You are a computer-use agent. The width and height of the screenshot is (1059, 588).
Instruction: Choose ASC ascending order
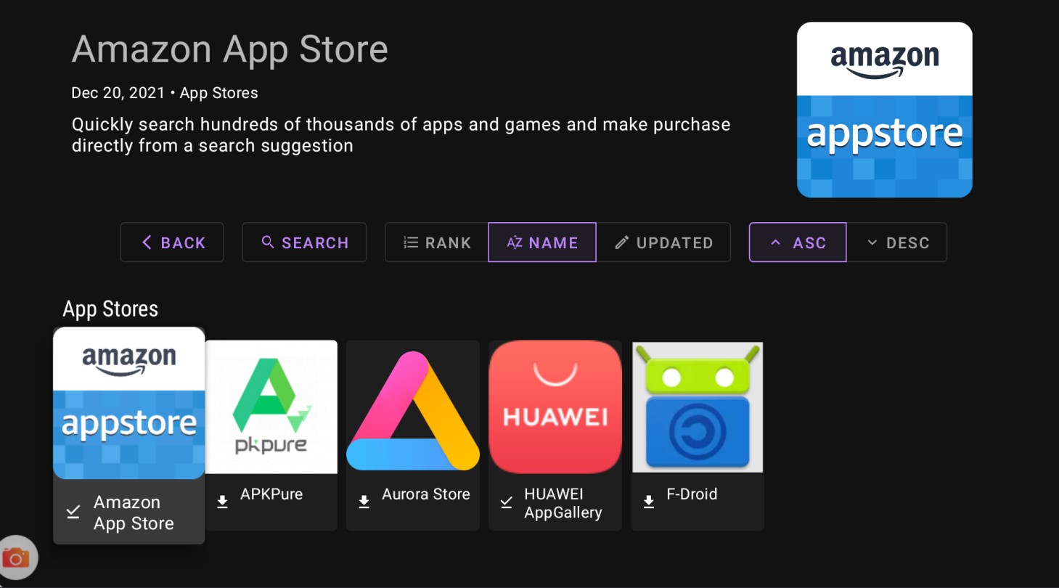pyautogui.click(x=798, y=242)
